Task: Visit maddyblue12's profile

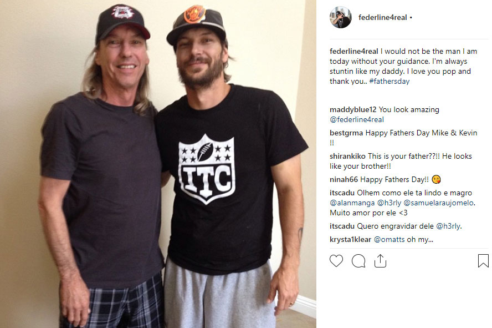Action: (353, 110)
